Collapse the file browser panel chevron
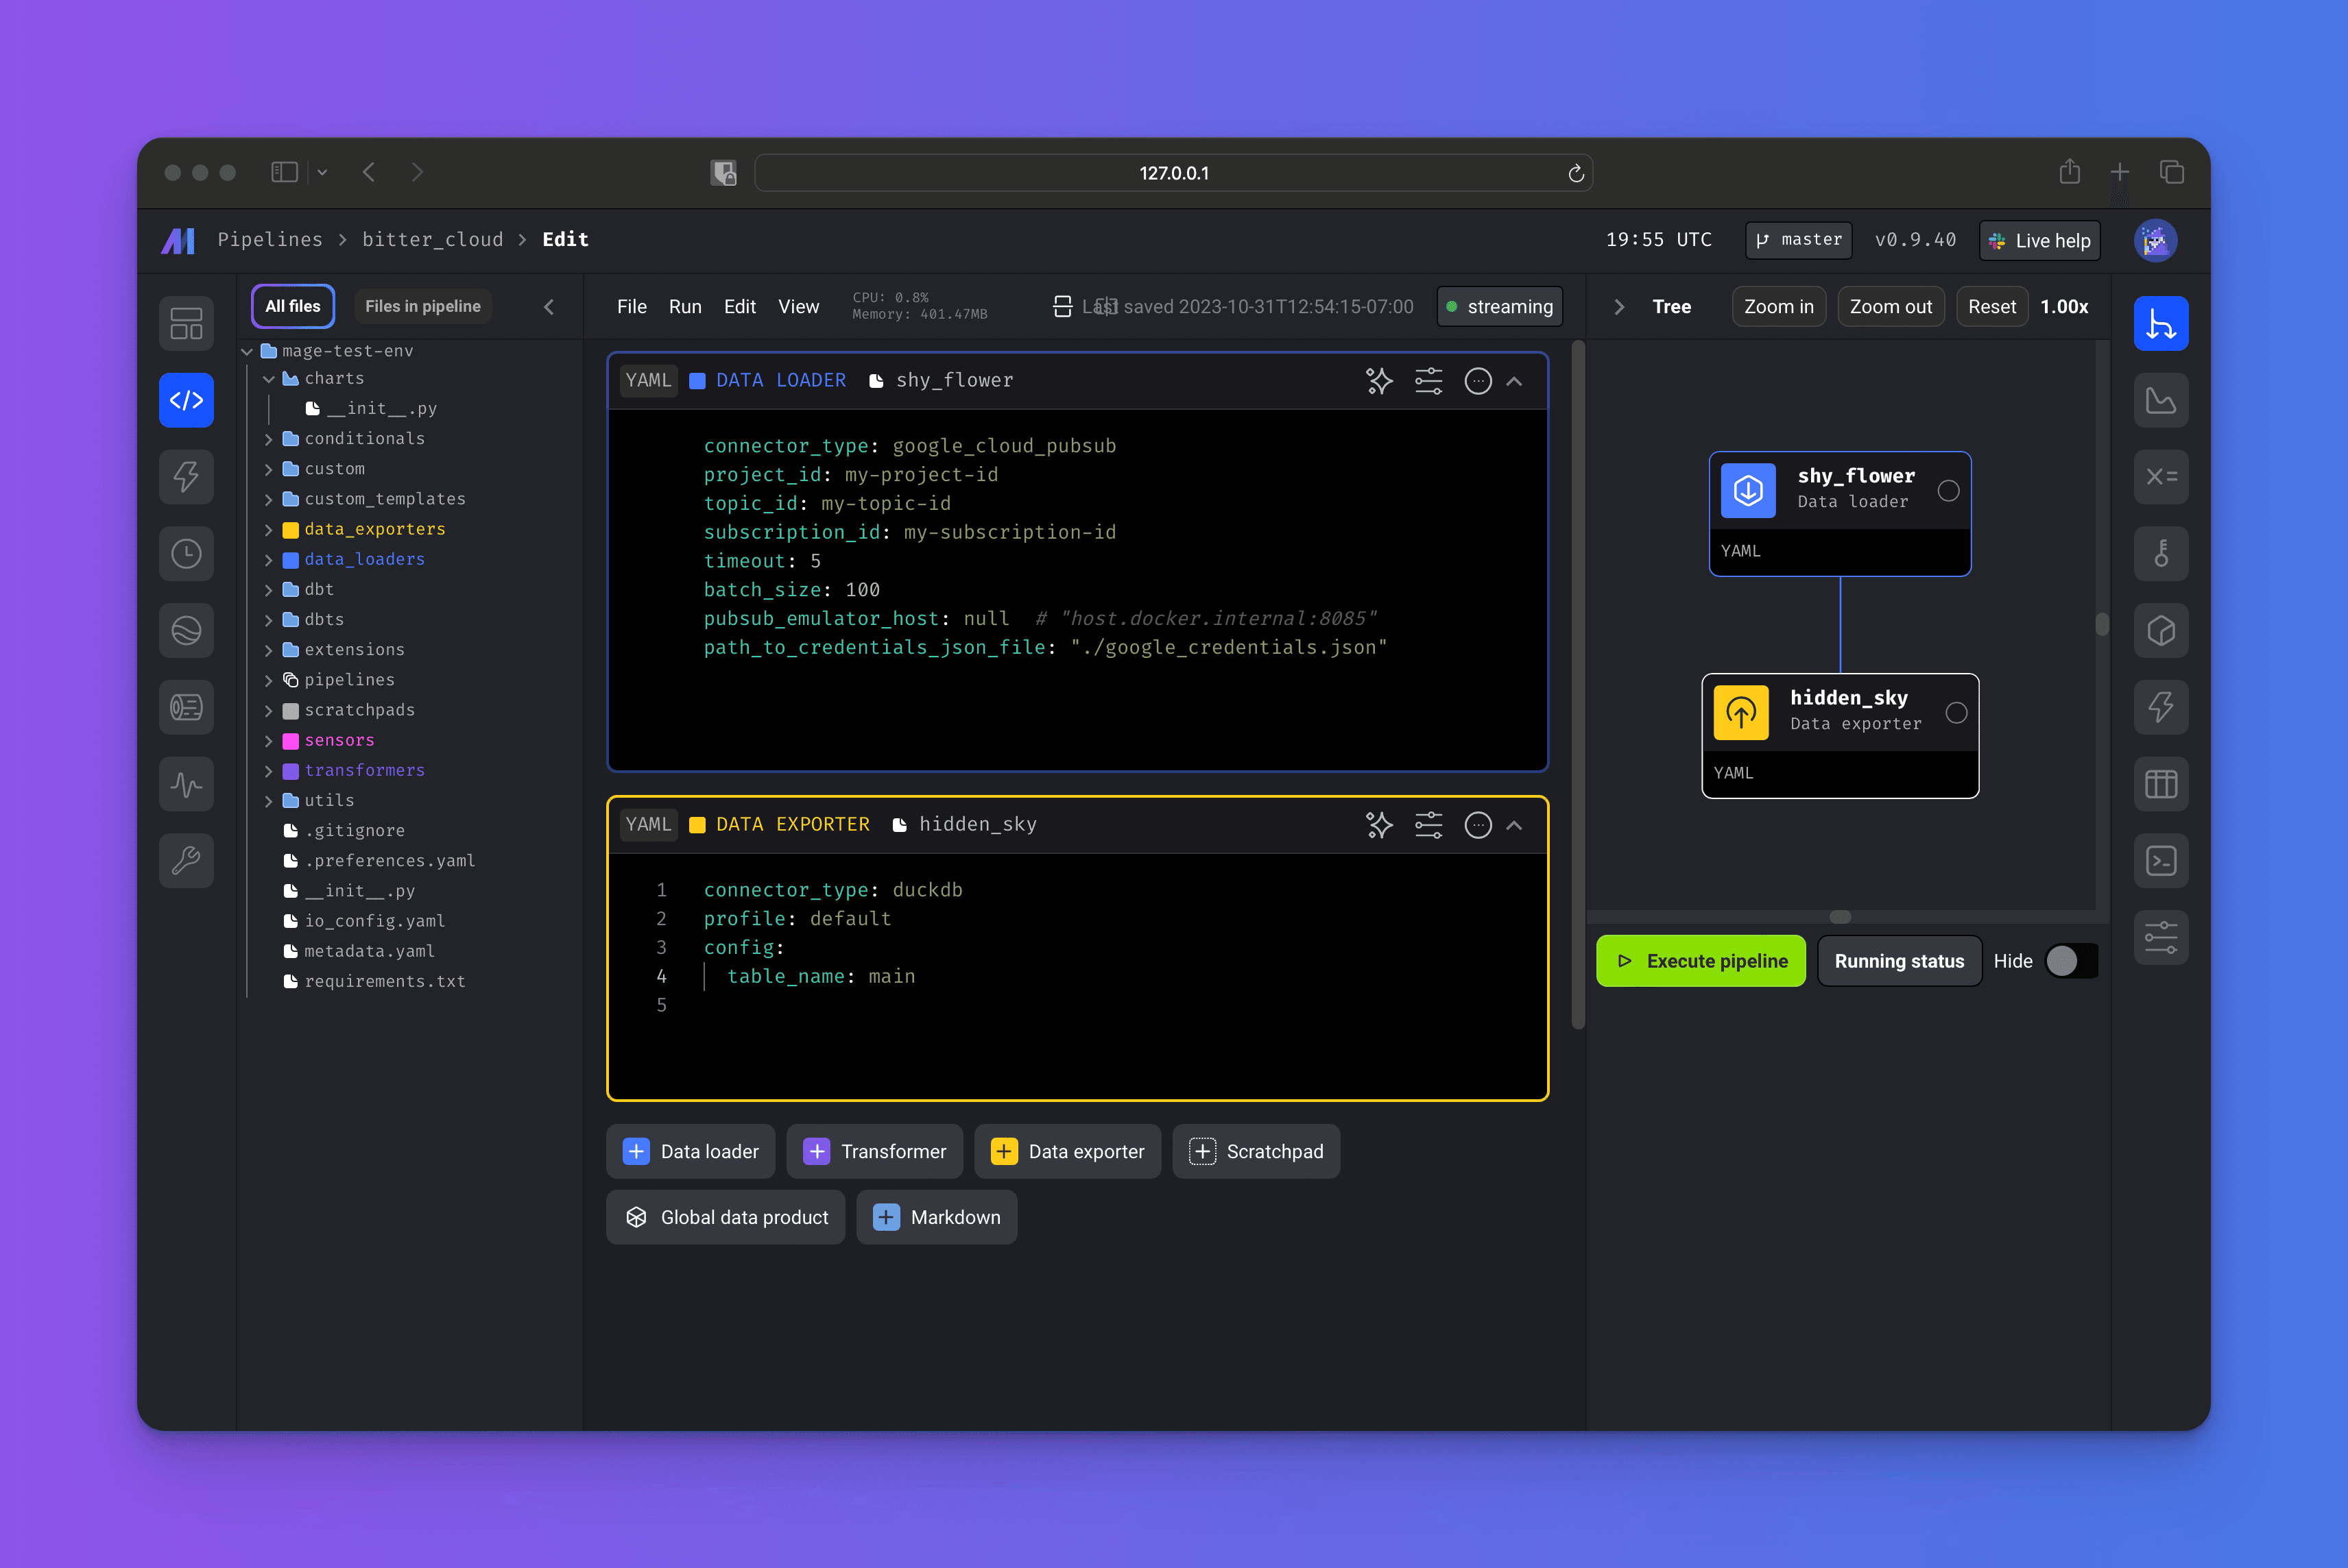This screenshot has height=1568, width=2348. click(548, 307)
